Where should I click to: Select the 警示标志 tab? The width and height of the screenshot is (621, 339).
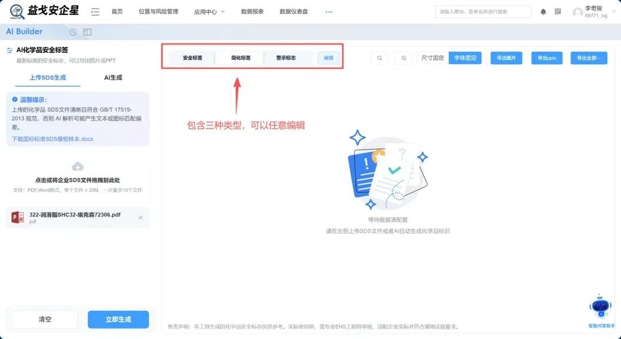click(x=286, y=58)
